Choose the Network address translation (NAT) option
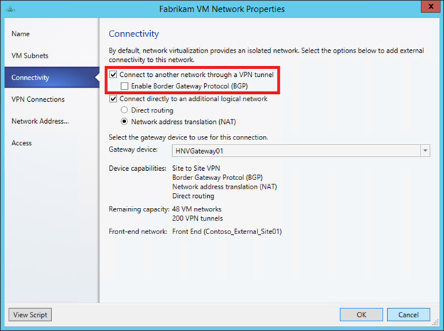This screenshot has height=331, width=444. (x=125, y=122)
